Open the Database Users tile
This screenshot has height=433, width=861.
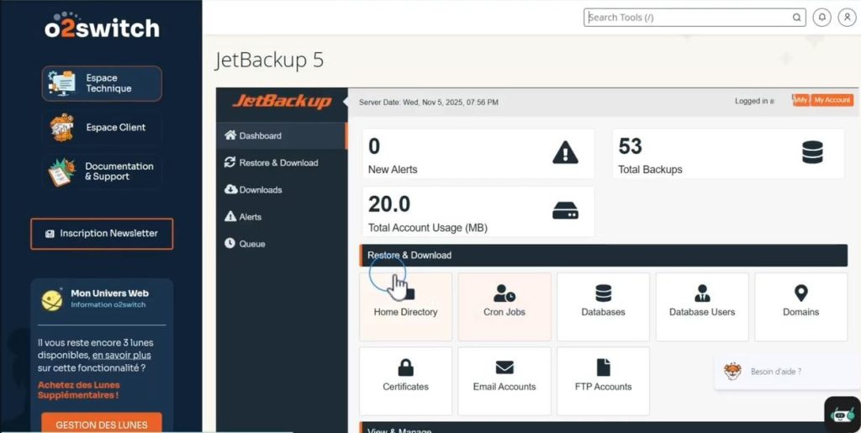point(702,308)
